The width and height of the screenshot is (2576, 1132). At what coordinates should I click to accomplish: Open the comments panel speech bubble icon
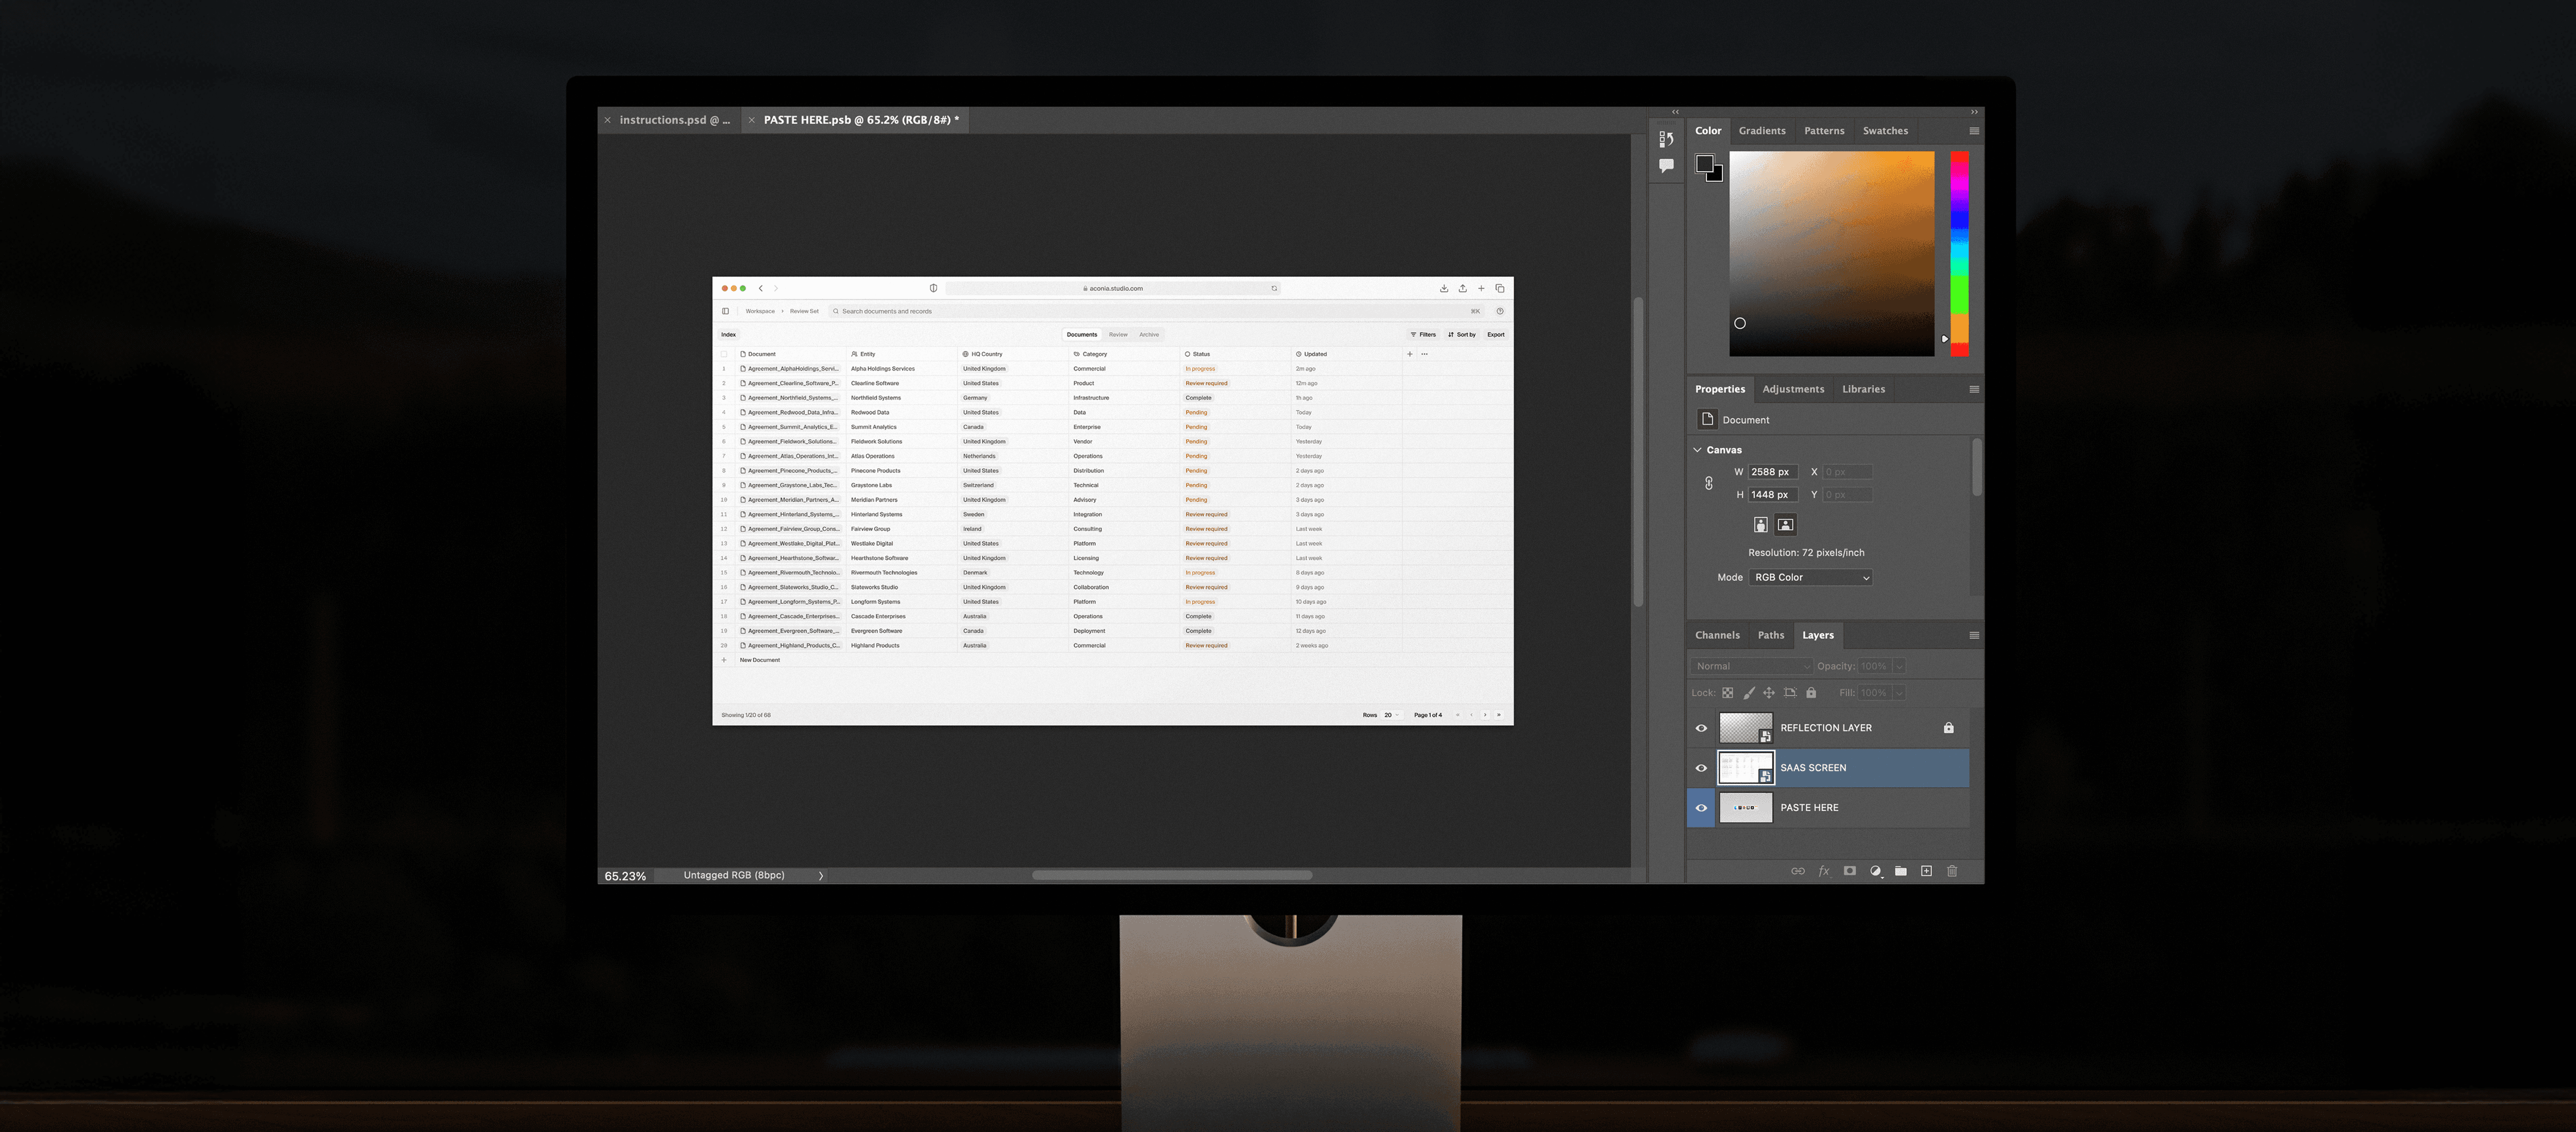tap(1666, 166)
